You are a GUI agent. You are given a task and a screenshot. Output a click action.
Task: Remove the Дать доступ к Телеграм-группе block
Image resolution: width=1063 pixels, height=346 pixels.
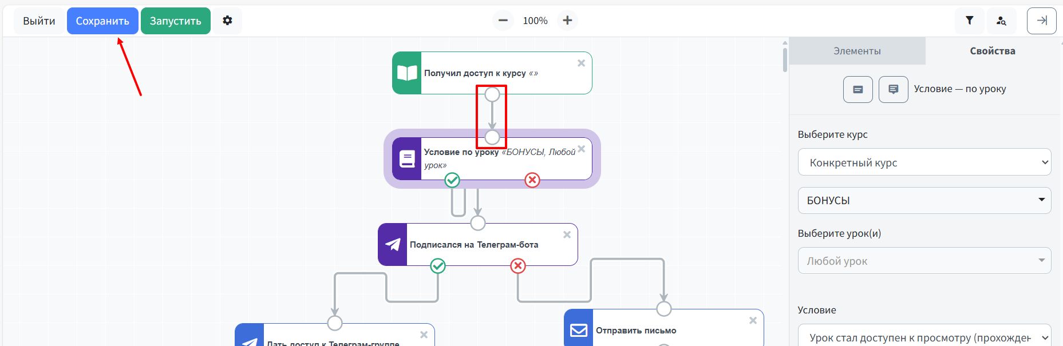click(424, 335)
